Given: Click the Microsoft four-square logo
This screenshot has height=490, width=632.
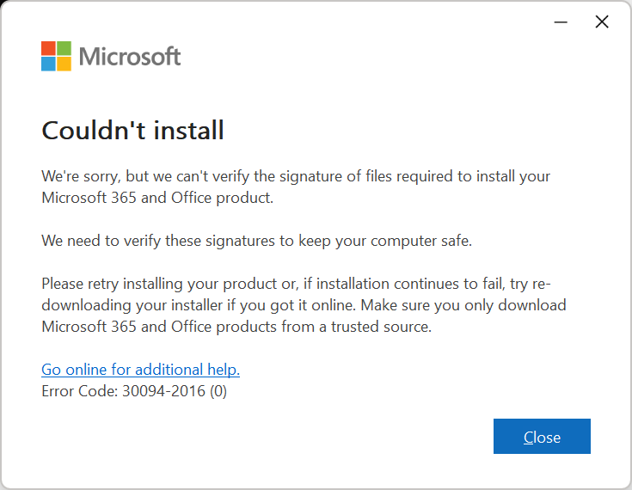Looking at the screenshot, I should (x=57, y=56).
